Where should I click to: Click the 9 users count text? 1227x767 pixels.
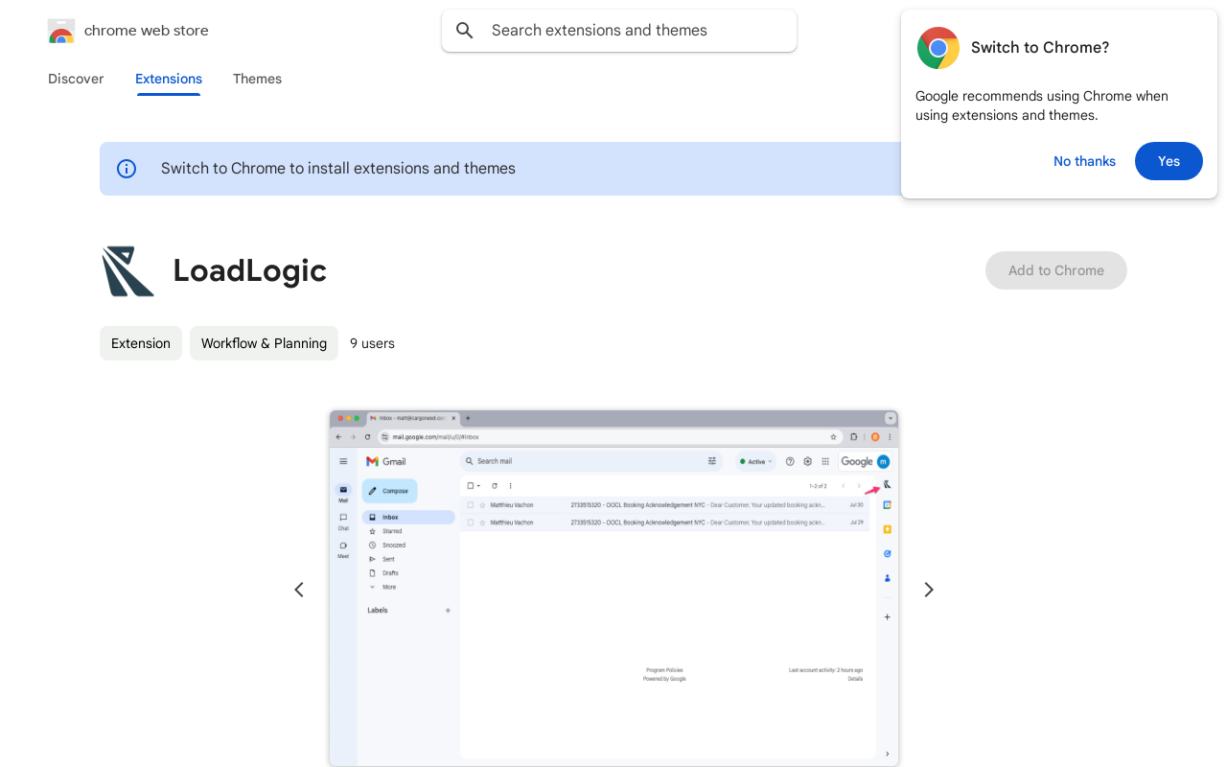pyautogui.click(x=372, y=343)
